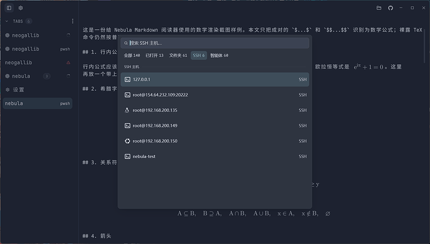Image resolution: width=430 pixels, height=244 pixels.
Task: Click the loading spinner on first neogallib tab
Action: point(69,35)
